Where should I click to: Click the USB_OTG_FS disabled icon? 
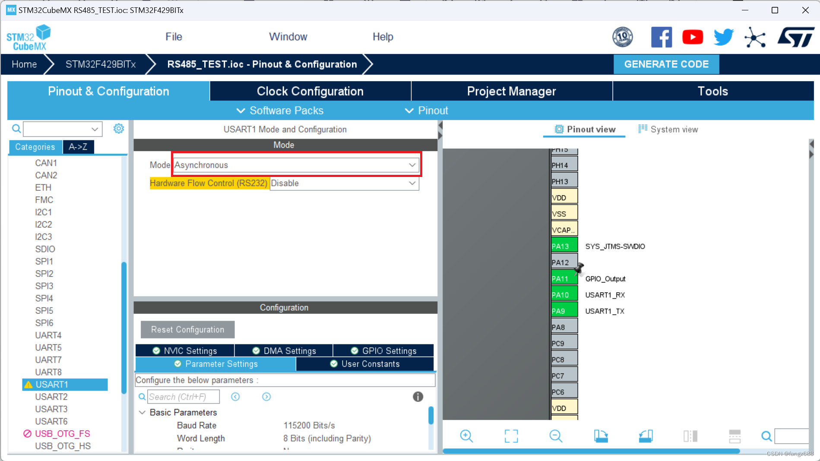(27, 433)
